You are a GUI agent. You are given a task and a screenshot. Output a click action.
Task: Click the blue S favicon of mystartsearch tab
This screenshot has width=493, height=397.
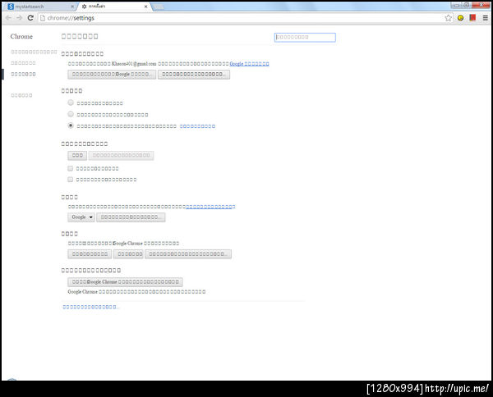pos(11,7)
